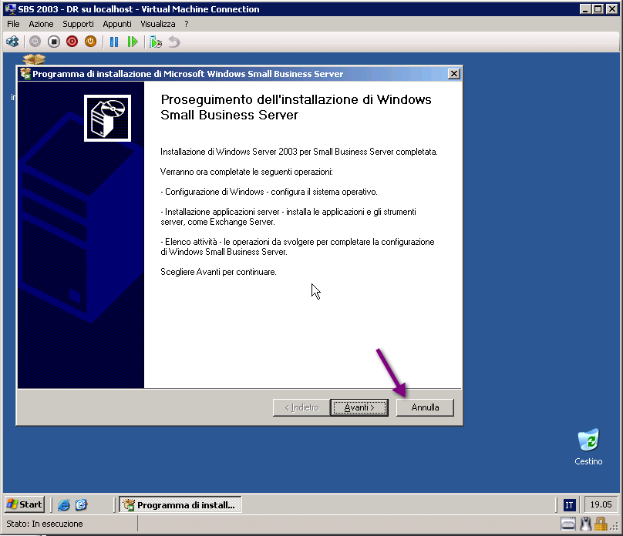Click the 19.05 taskbar clock
The width and height of the screenshot is (623, 536).
click(601, 504)
